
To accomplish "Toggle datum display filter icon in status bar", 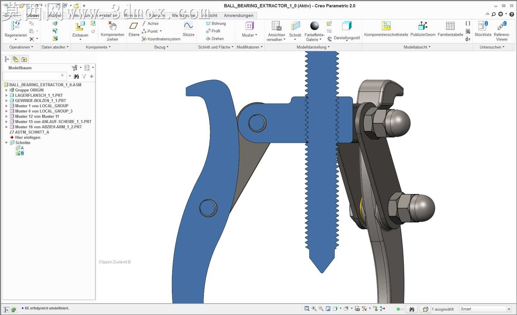I will [x=364, y=309].
